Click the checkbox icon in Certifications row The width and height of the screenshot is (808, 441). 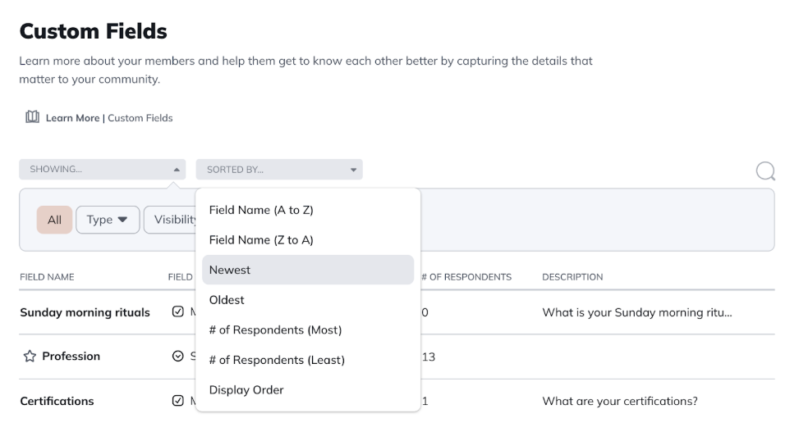(x=178, y=401)
